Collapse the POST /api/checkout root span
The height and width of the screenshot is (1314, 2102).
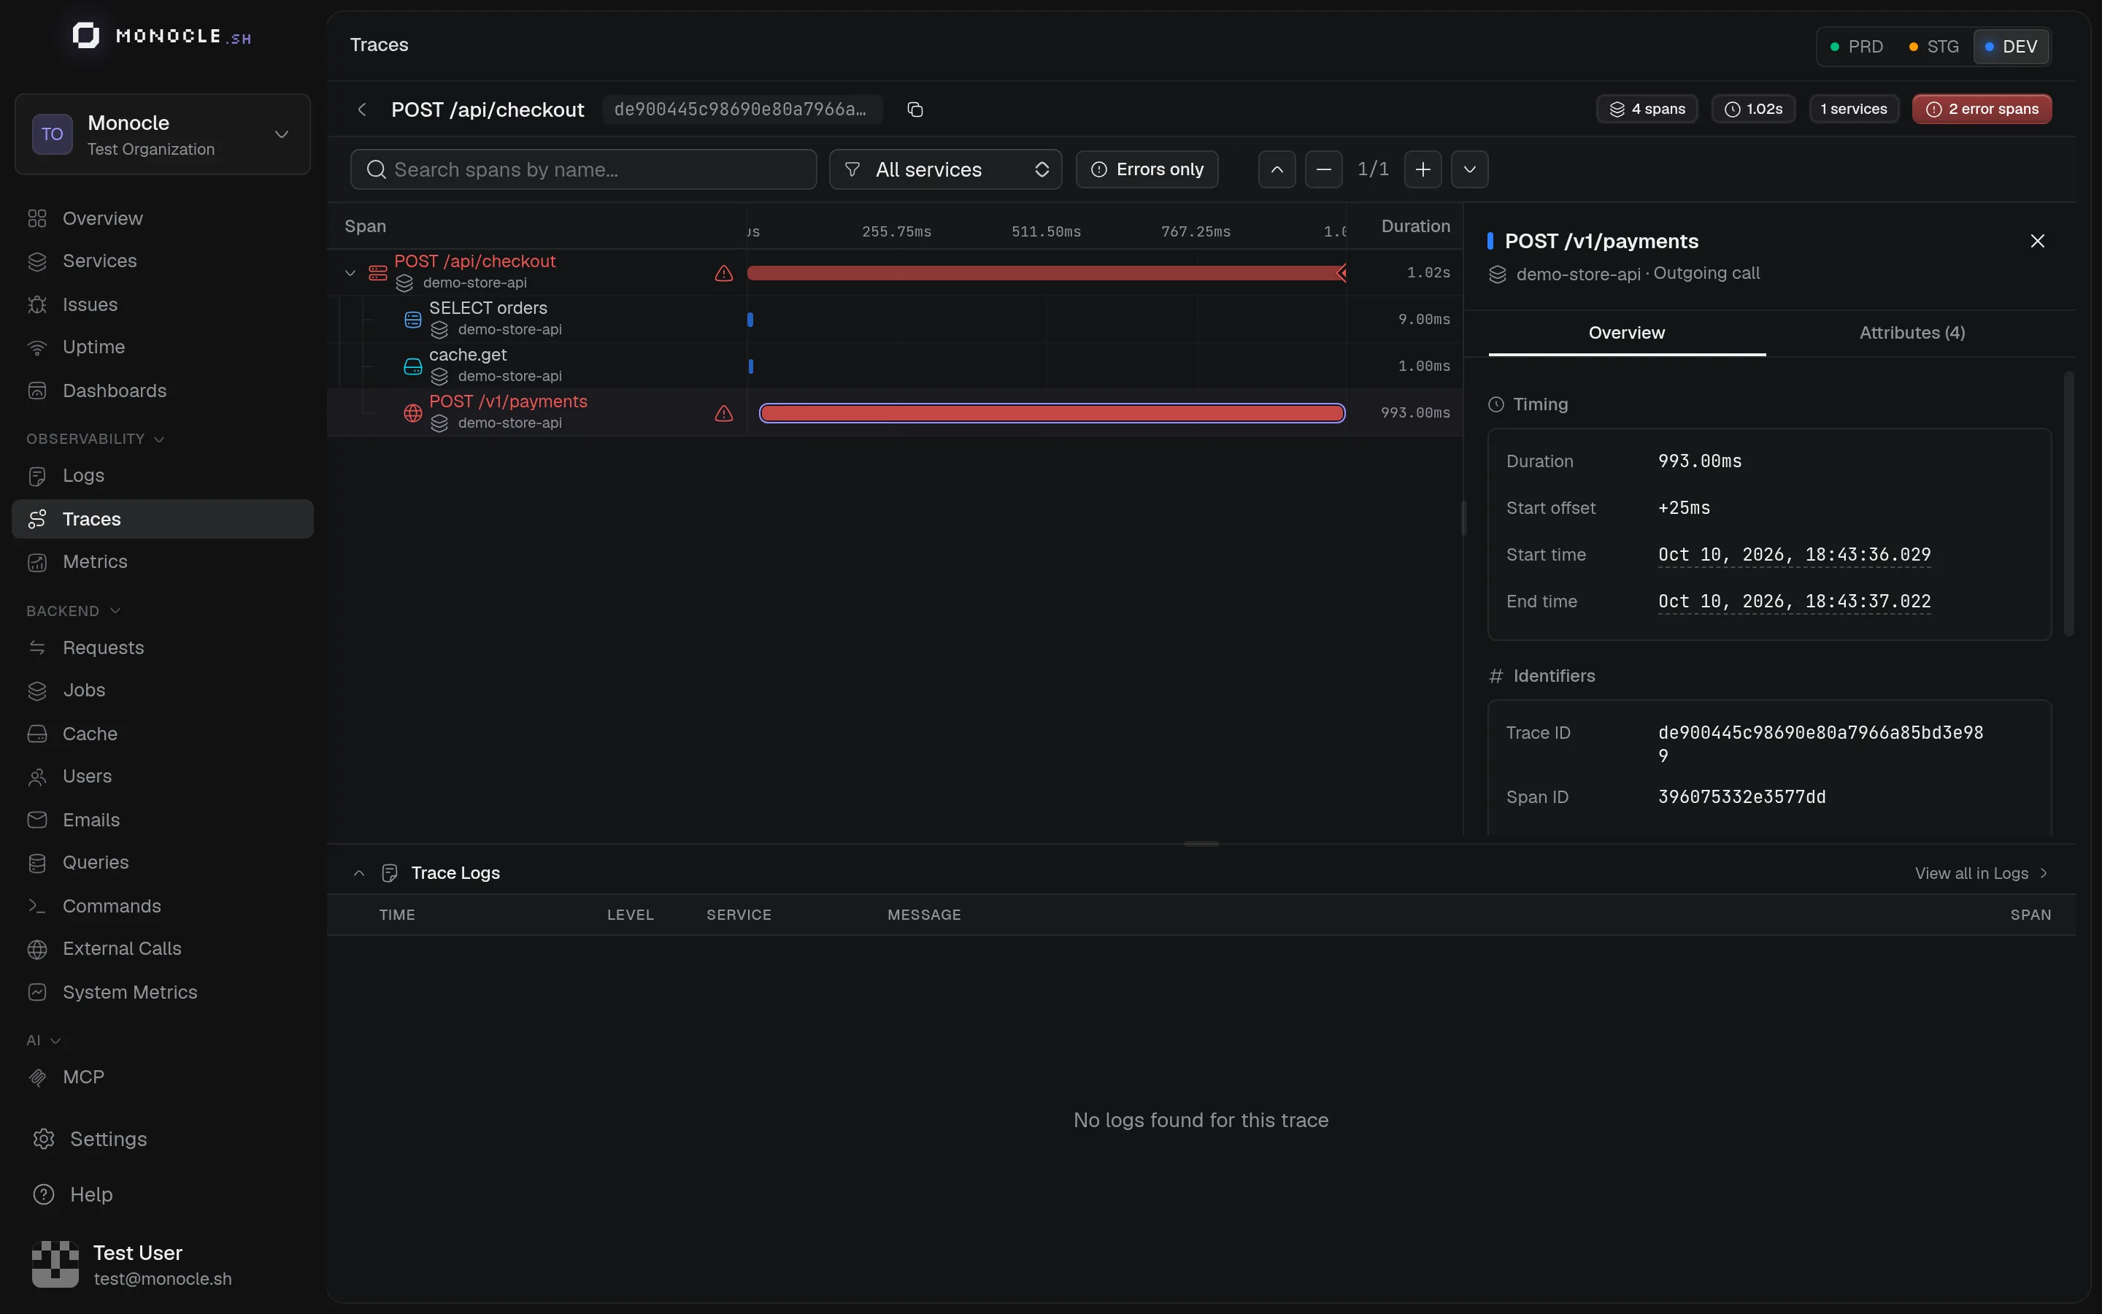pos(350,273)
